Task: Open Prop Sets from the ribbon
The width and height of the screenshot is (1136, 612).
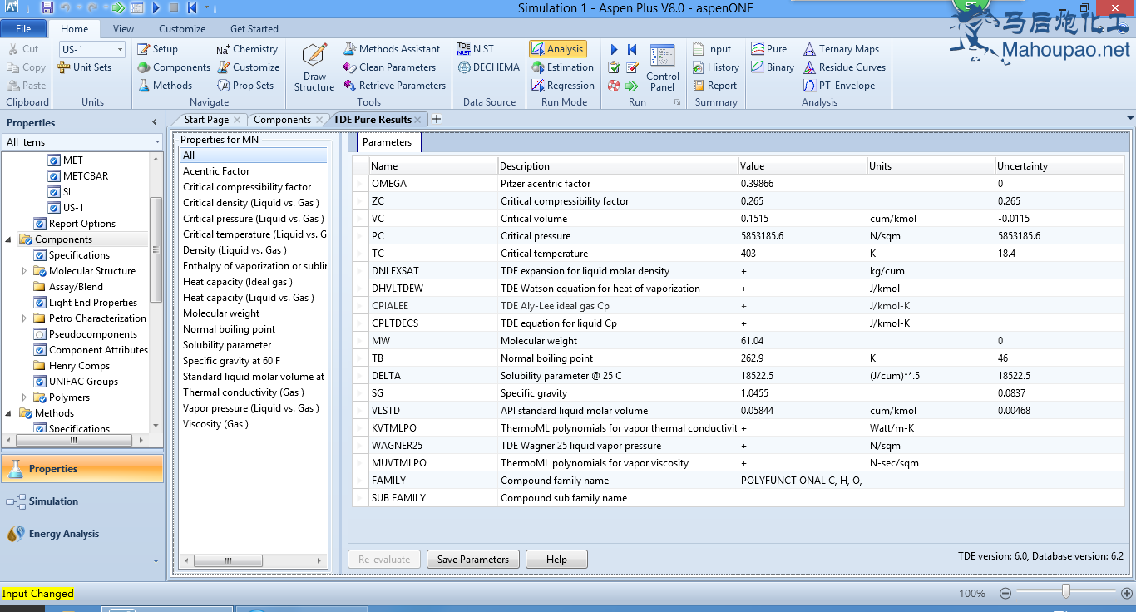Action: [x=245, y=86]
